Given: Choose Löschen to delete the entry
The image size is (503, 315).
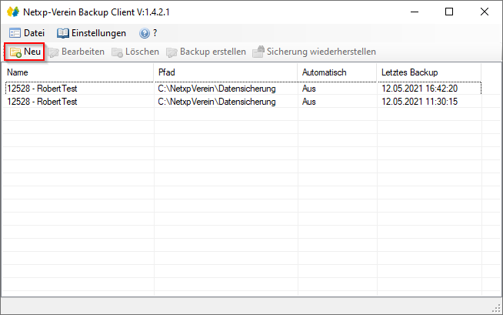Looking at the screenshot, I should pos(135,52).
